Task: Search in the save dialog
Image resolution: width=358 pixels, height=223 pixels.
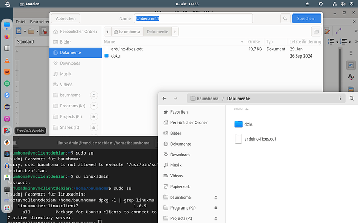Action: tap(285, 19)
